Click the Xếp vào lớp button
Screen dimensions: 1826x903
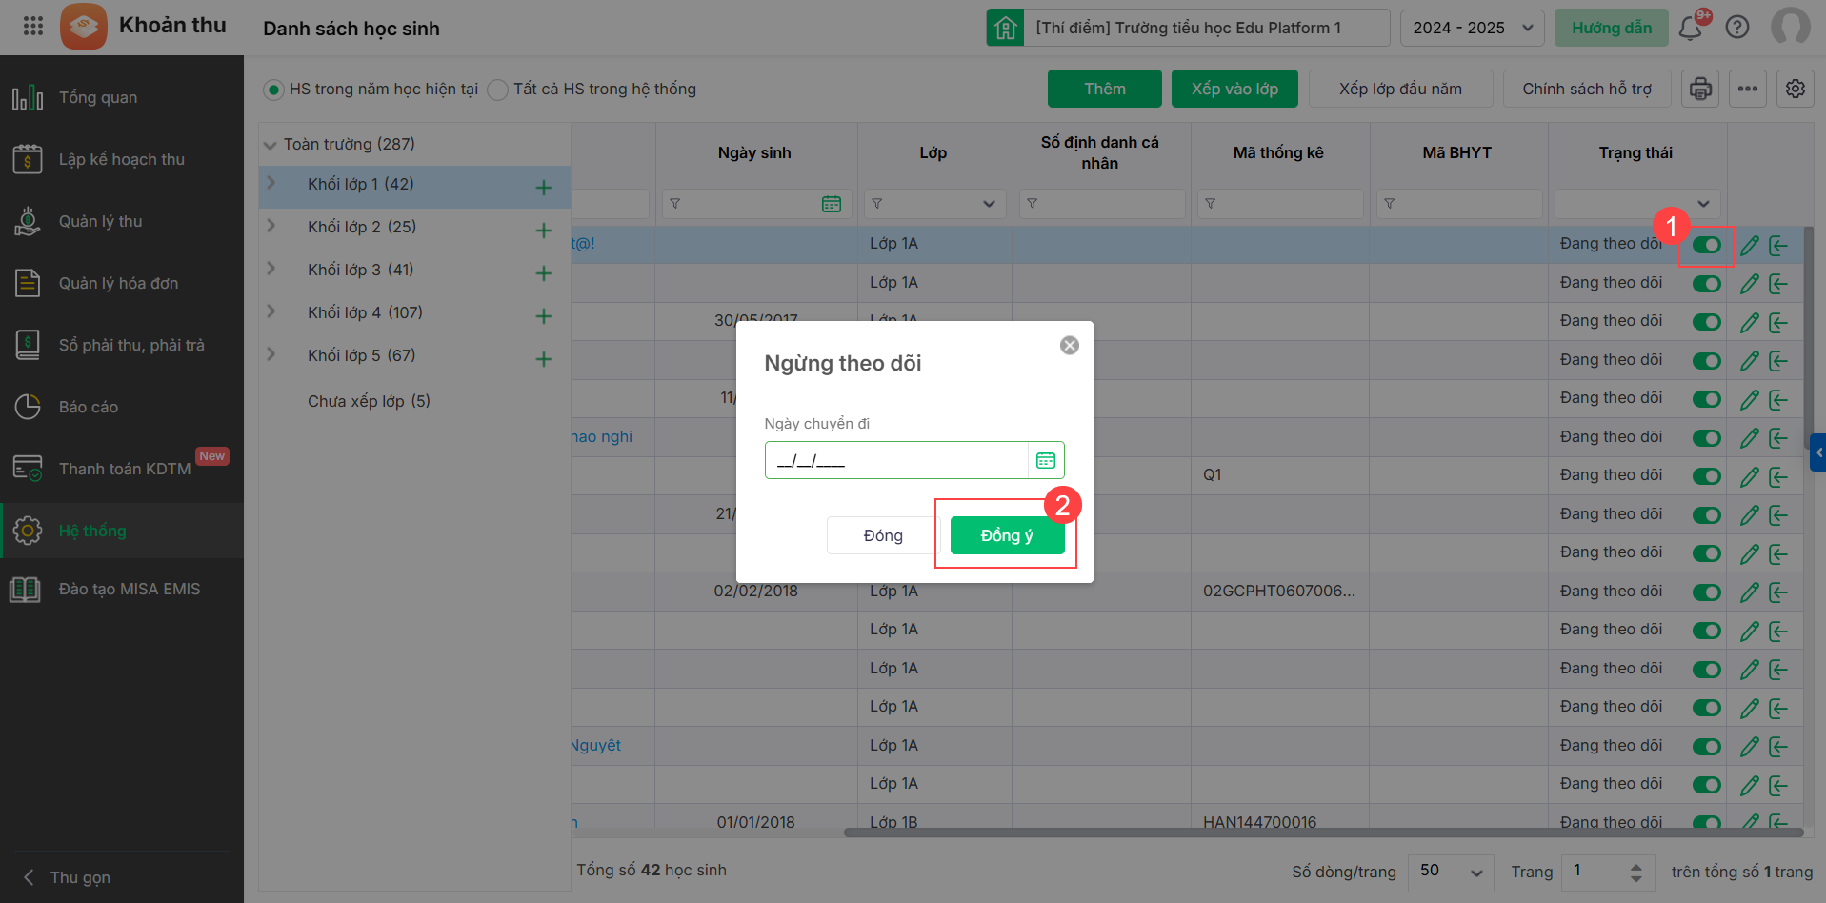[x=1234, y=89]
